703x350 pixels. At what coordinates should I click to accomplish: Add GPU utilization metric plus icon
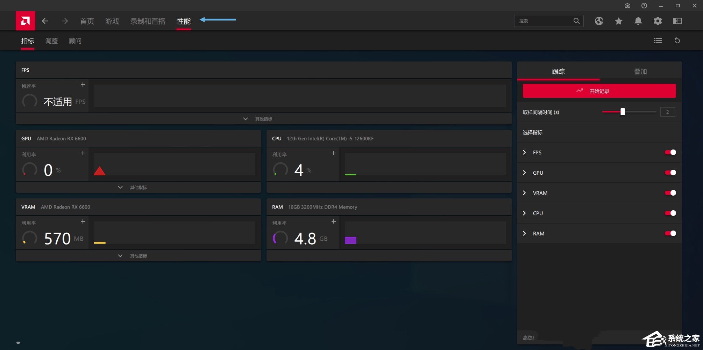[83, 153]
